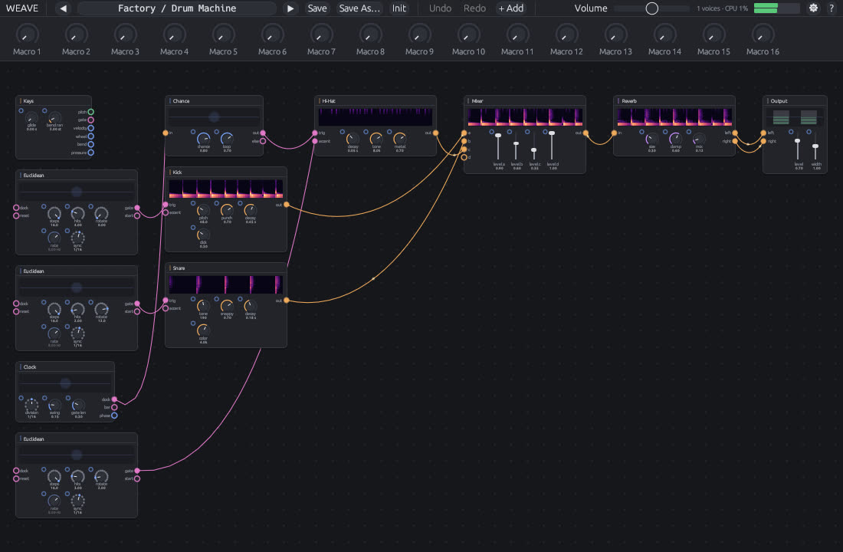Click the Mixer input d port
Image resolution: width=843 pixels, height=552 pixels.
(464, 157)
